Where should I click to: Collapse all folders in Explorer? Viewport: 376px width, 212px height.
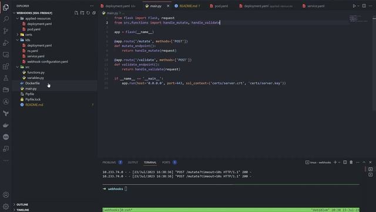(94, 13)
